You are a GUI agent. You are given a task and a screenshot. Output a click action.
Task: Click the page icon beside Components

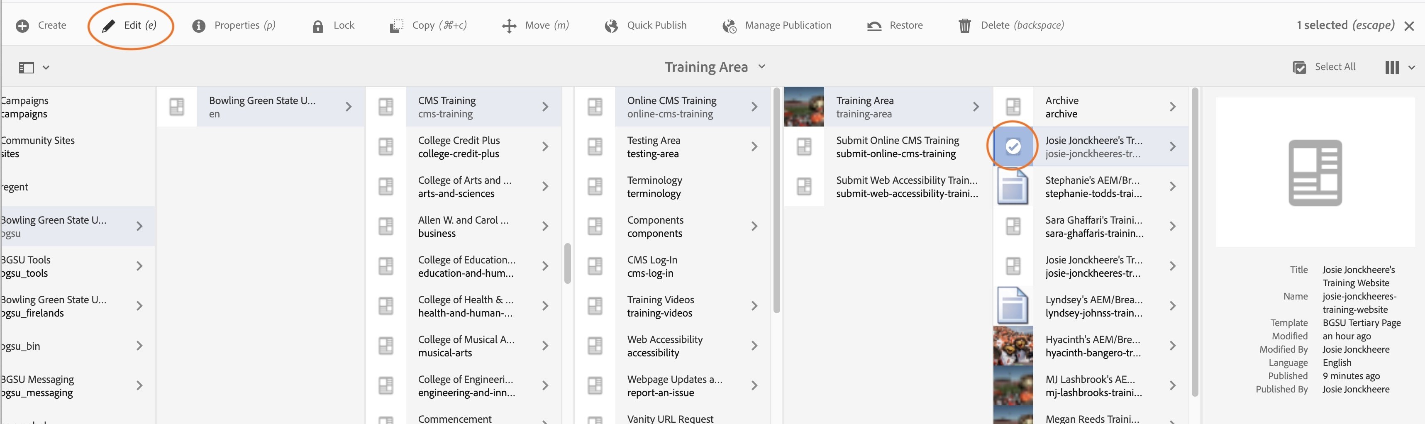[x=595, y=226]
